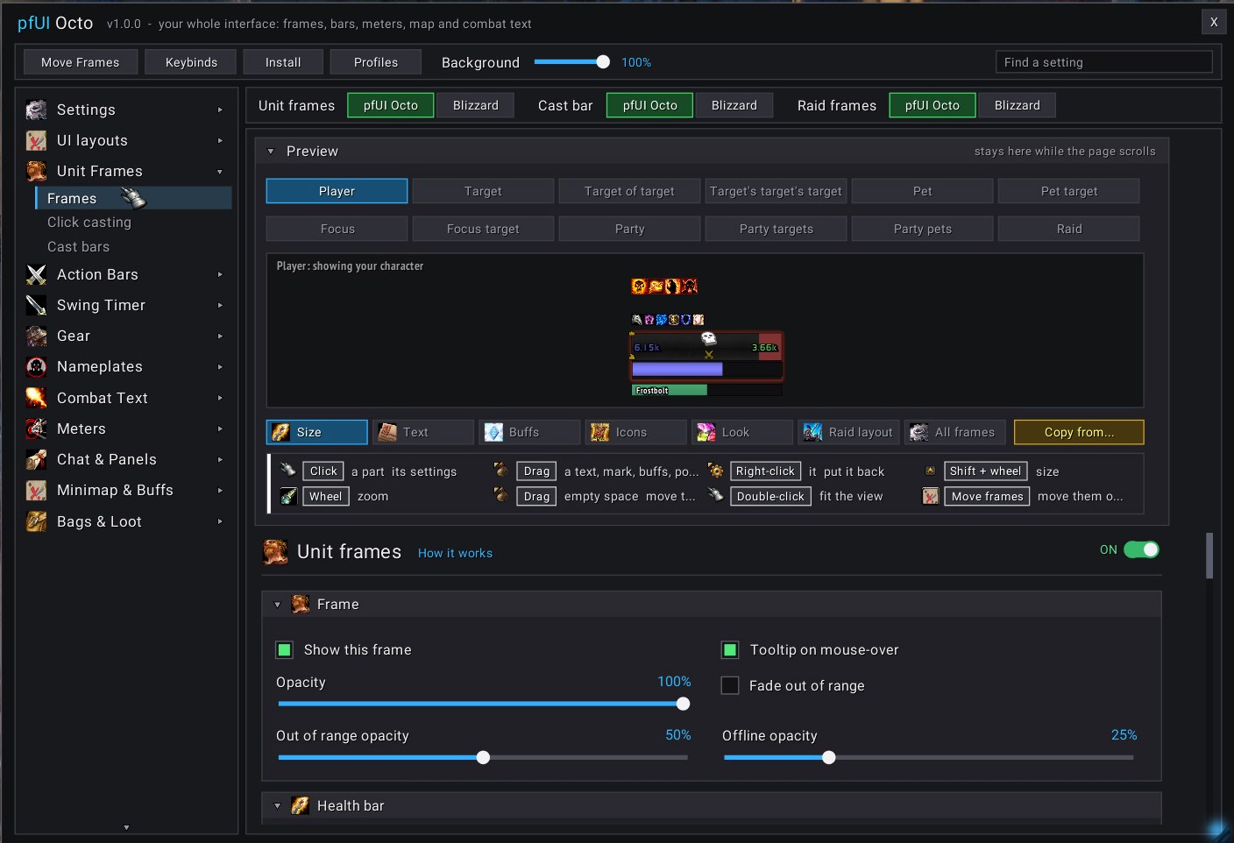Click the Bags & Loot icon
The width and height of the screenshot is (1234, 843).
click(36, 521)
